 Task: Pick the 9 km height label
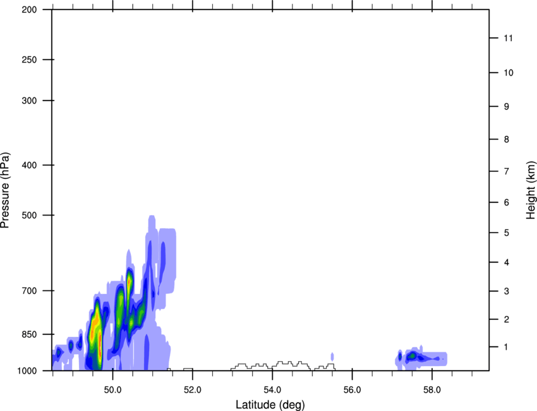[507, 107]
